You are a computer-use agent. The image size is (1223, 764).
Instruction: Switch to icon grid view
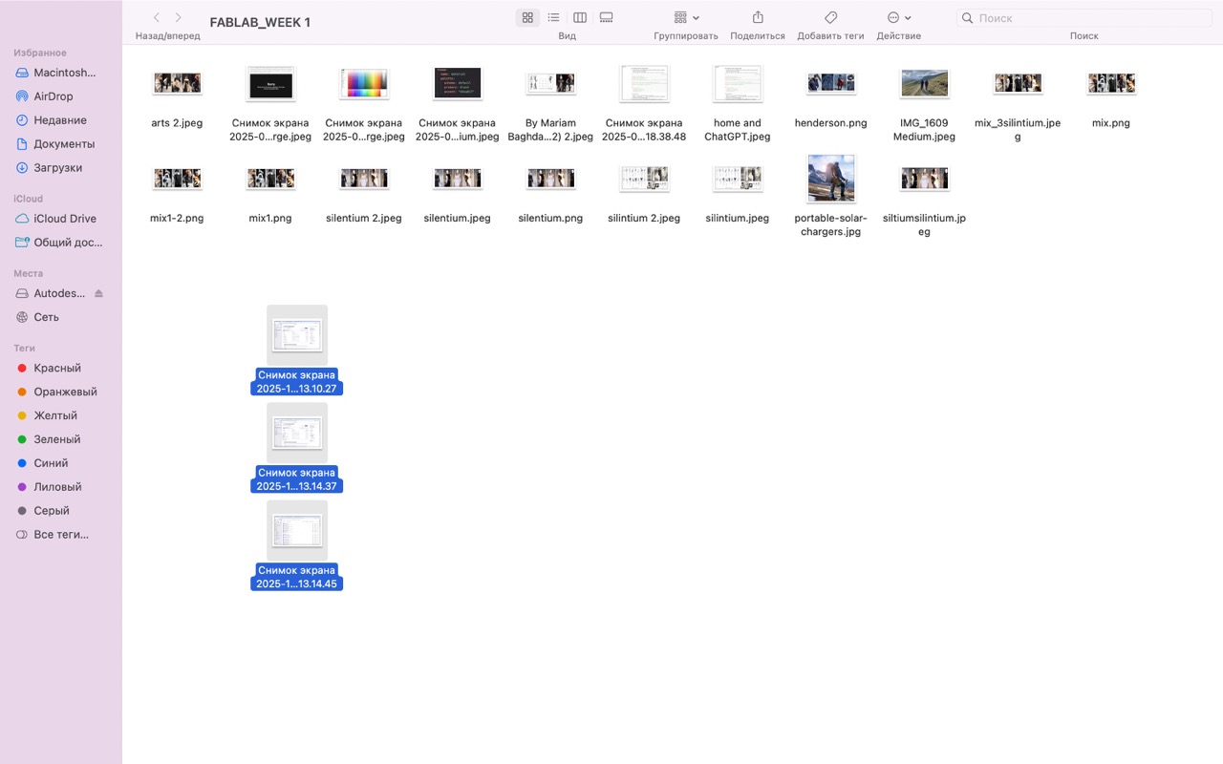click(x=527, y=17)
